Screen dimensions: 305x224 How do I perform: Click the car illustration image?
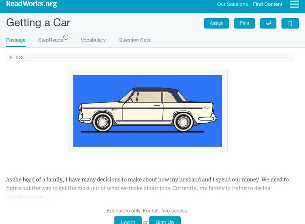[148, 111]
